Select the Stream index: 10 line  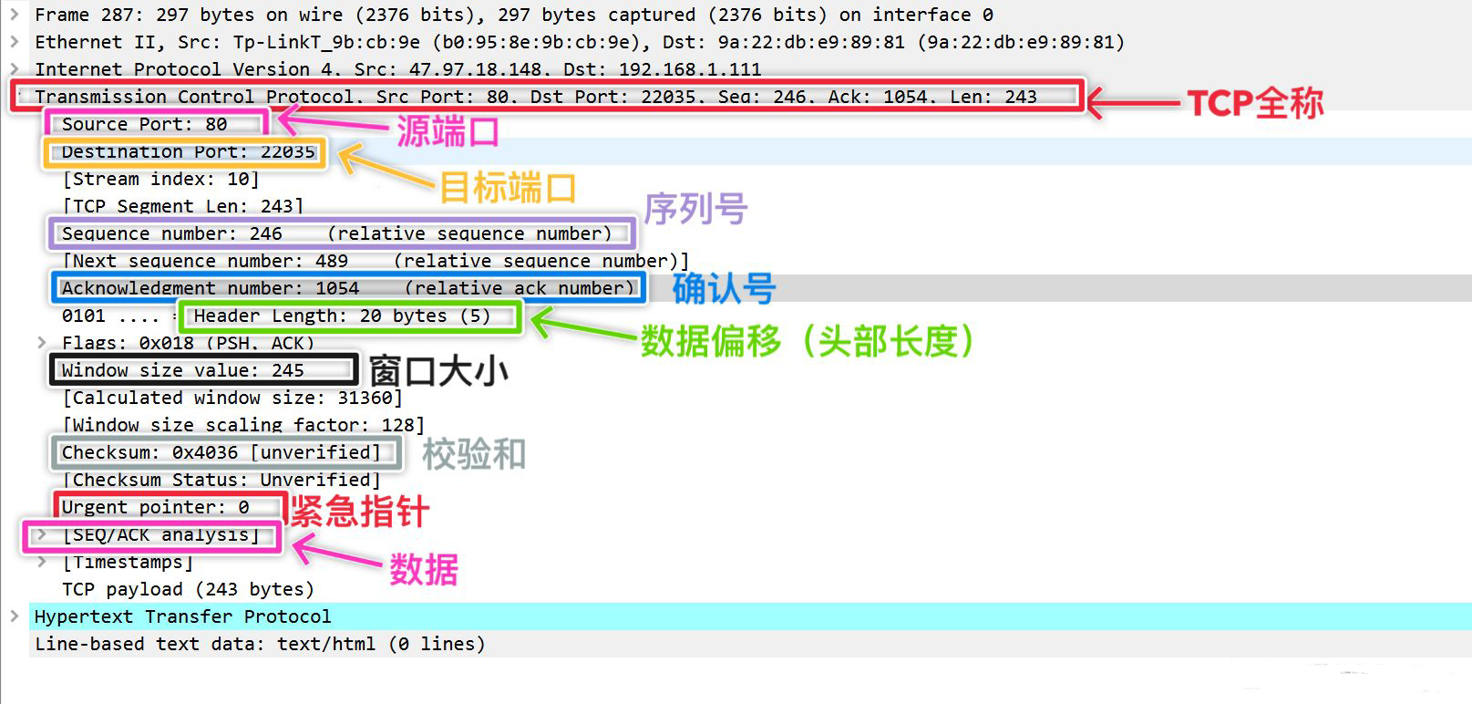(x=161, y=179)
